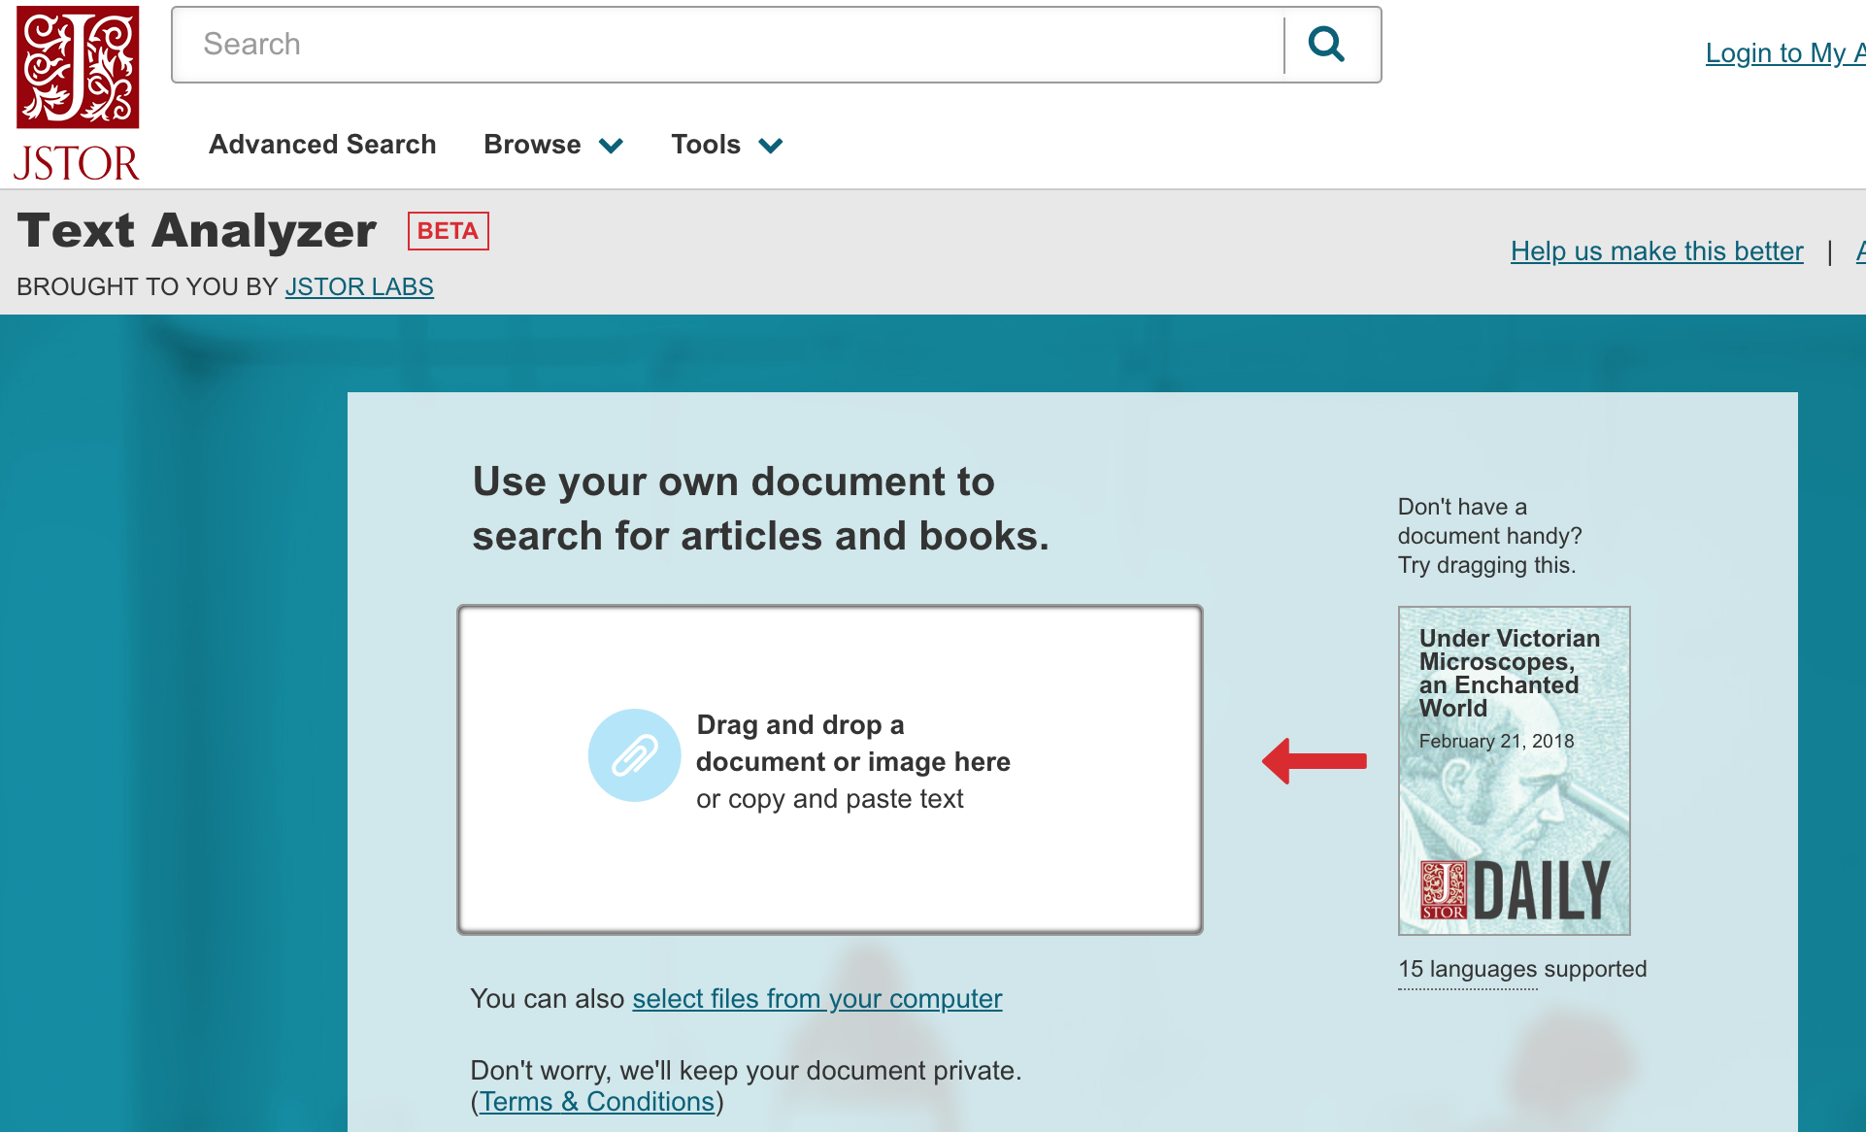Click select files from your computer
This screenshot has height=1132, width=1866.
816,999
